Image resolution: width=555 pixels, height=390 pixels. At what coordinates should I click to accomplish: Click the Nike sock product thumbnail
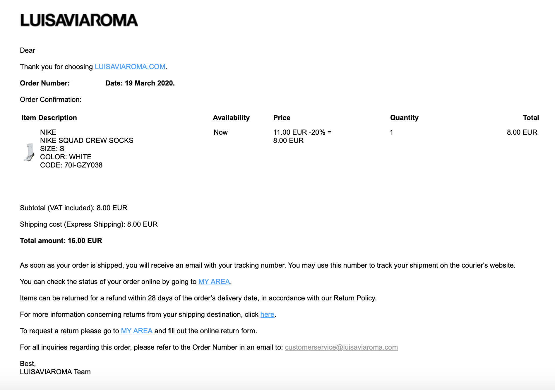(29, 152)
